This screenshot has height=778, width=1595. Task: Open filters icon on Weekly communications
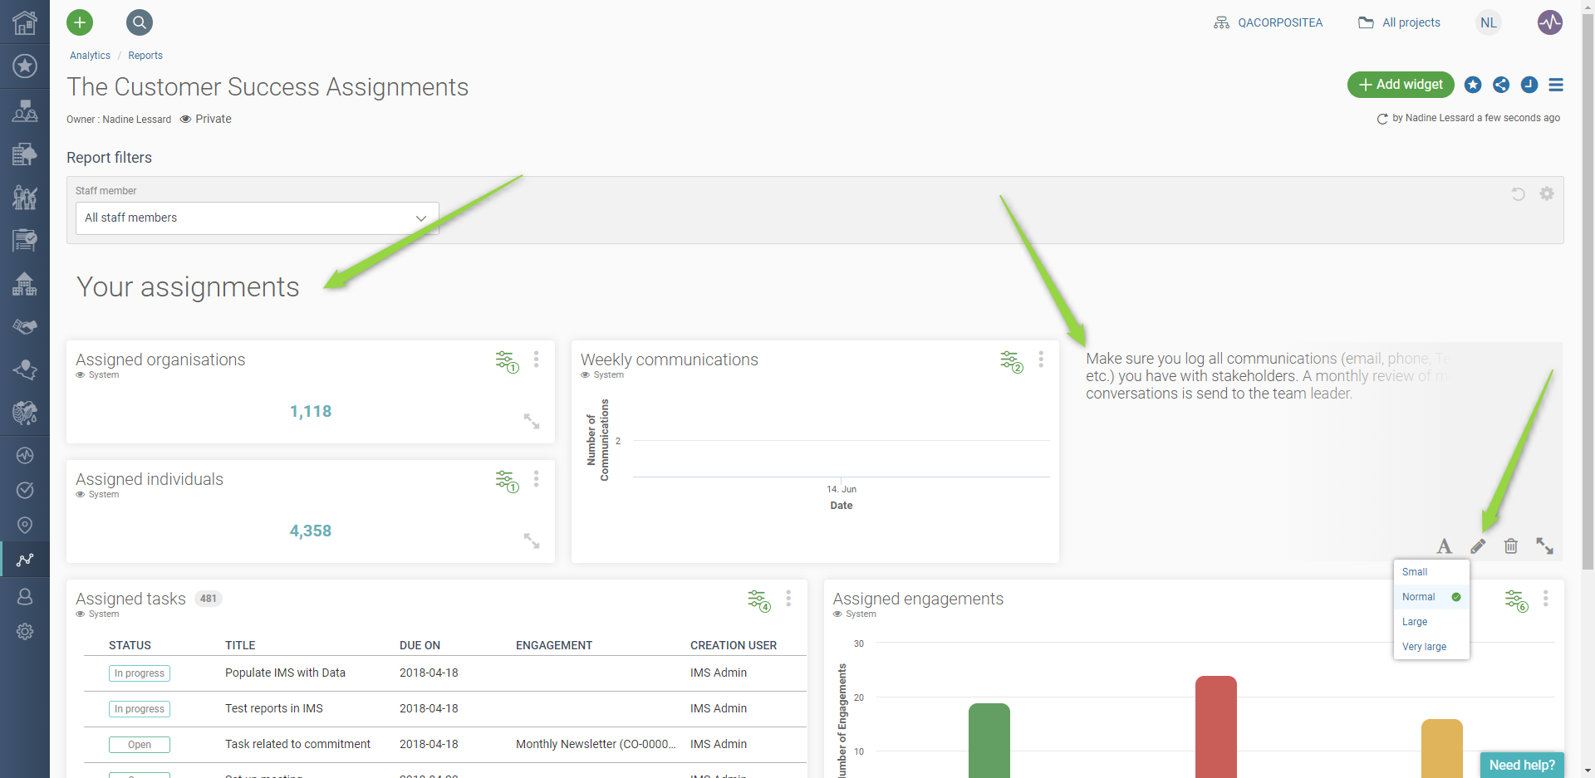(x=1011, y=361)
